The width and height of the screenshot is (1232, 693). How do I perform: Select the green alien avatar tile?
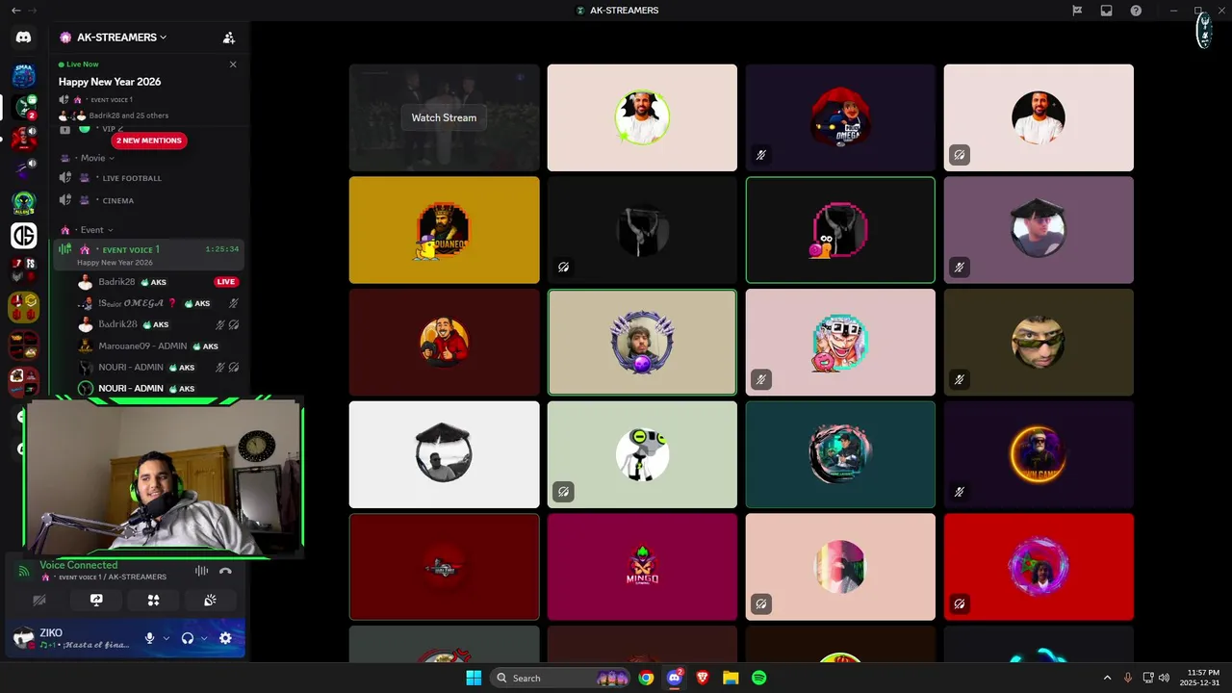[x=642, y=454]
